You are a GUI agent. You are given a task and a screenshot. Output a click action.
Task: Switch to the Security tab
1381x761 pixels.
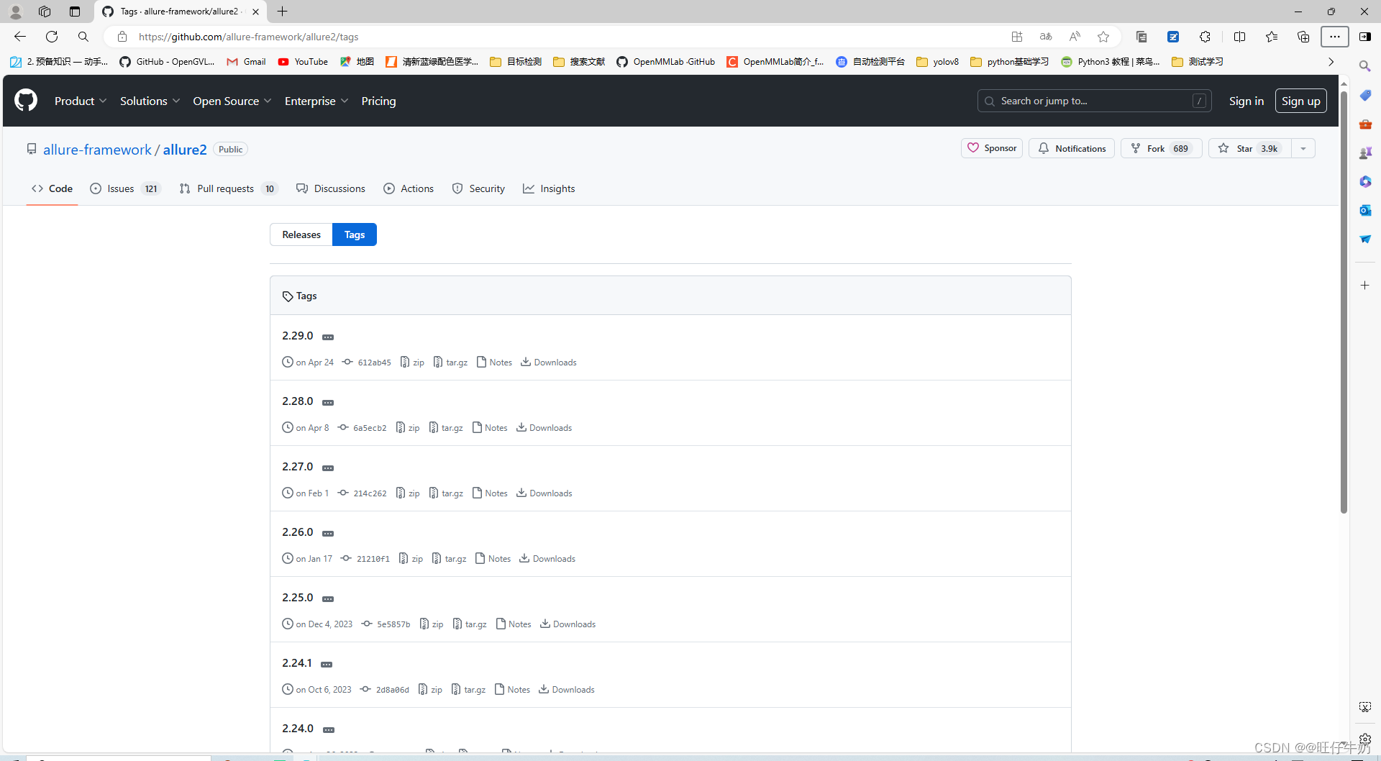tap(478, 188)
